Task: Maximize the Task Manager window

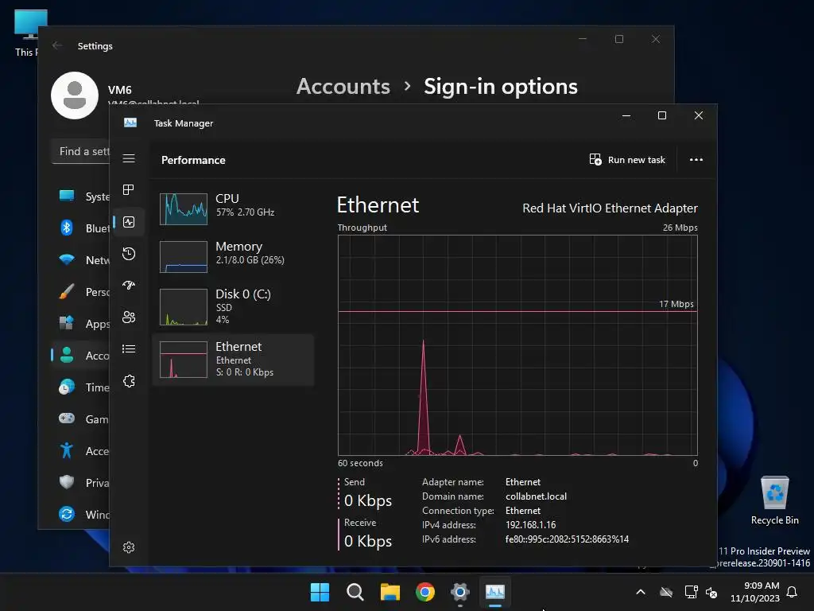Action: [x=662, y=115]
